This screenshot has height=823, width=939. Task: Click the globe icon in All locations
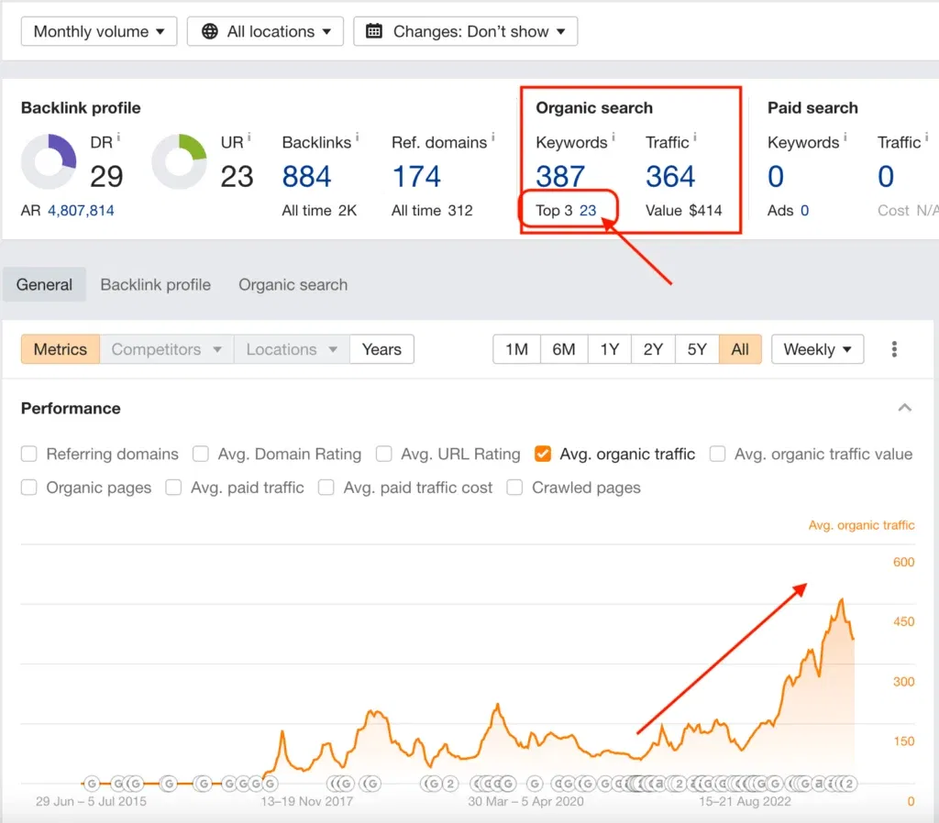[x=210, y=31]
